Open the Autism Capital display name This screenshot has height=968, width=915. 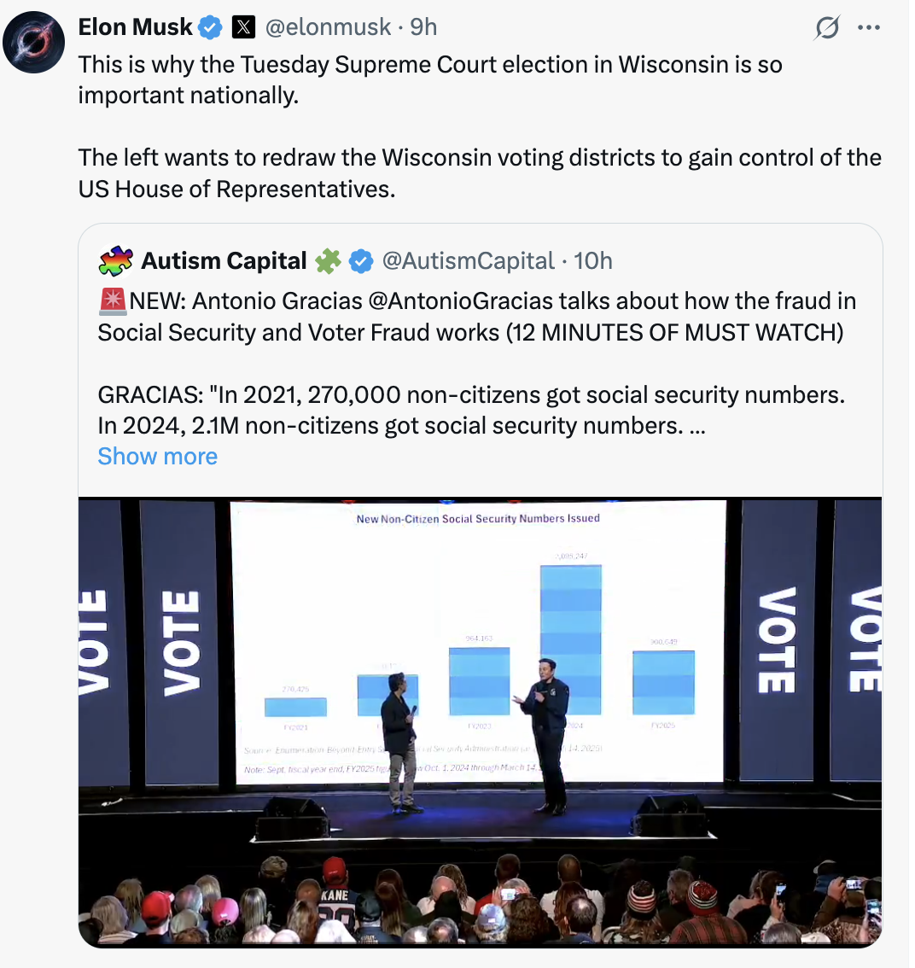tap(224, 260)
